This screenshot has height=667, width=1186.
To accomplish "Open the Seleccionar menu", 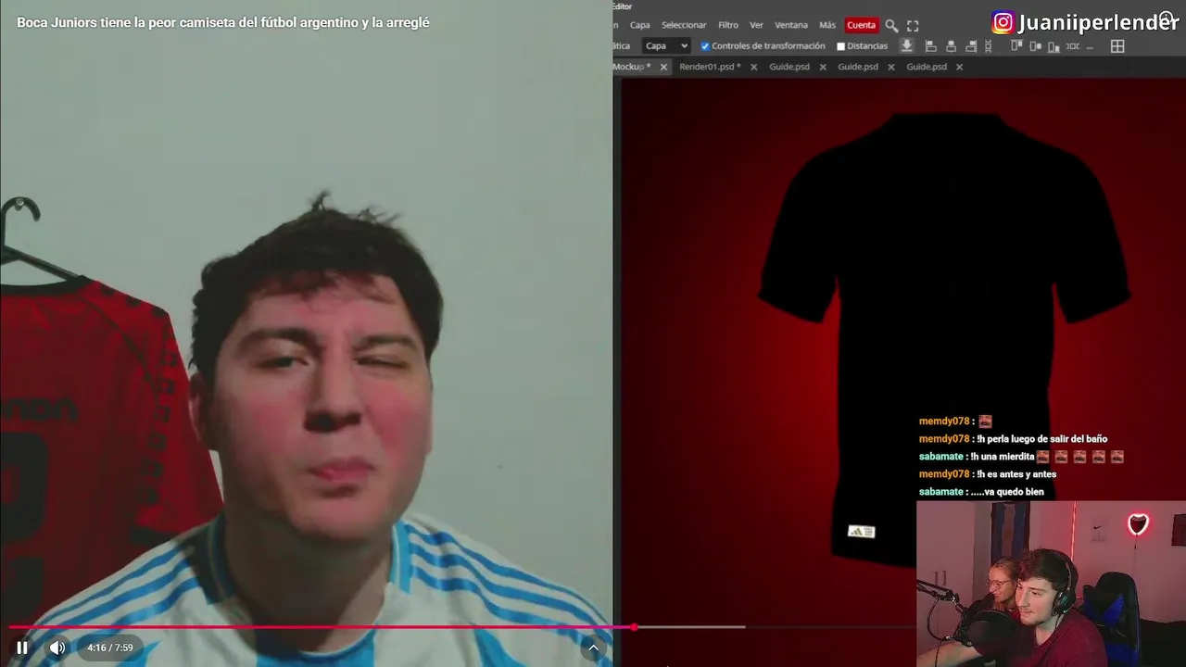I will 684,25.
